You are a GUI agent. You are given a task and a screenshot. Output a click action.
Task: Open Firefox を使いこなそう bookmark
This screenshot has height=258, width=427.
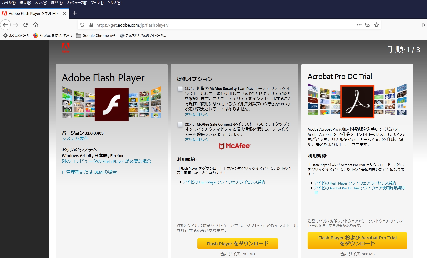(53, 35)
